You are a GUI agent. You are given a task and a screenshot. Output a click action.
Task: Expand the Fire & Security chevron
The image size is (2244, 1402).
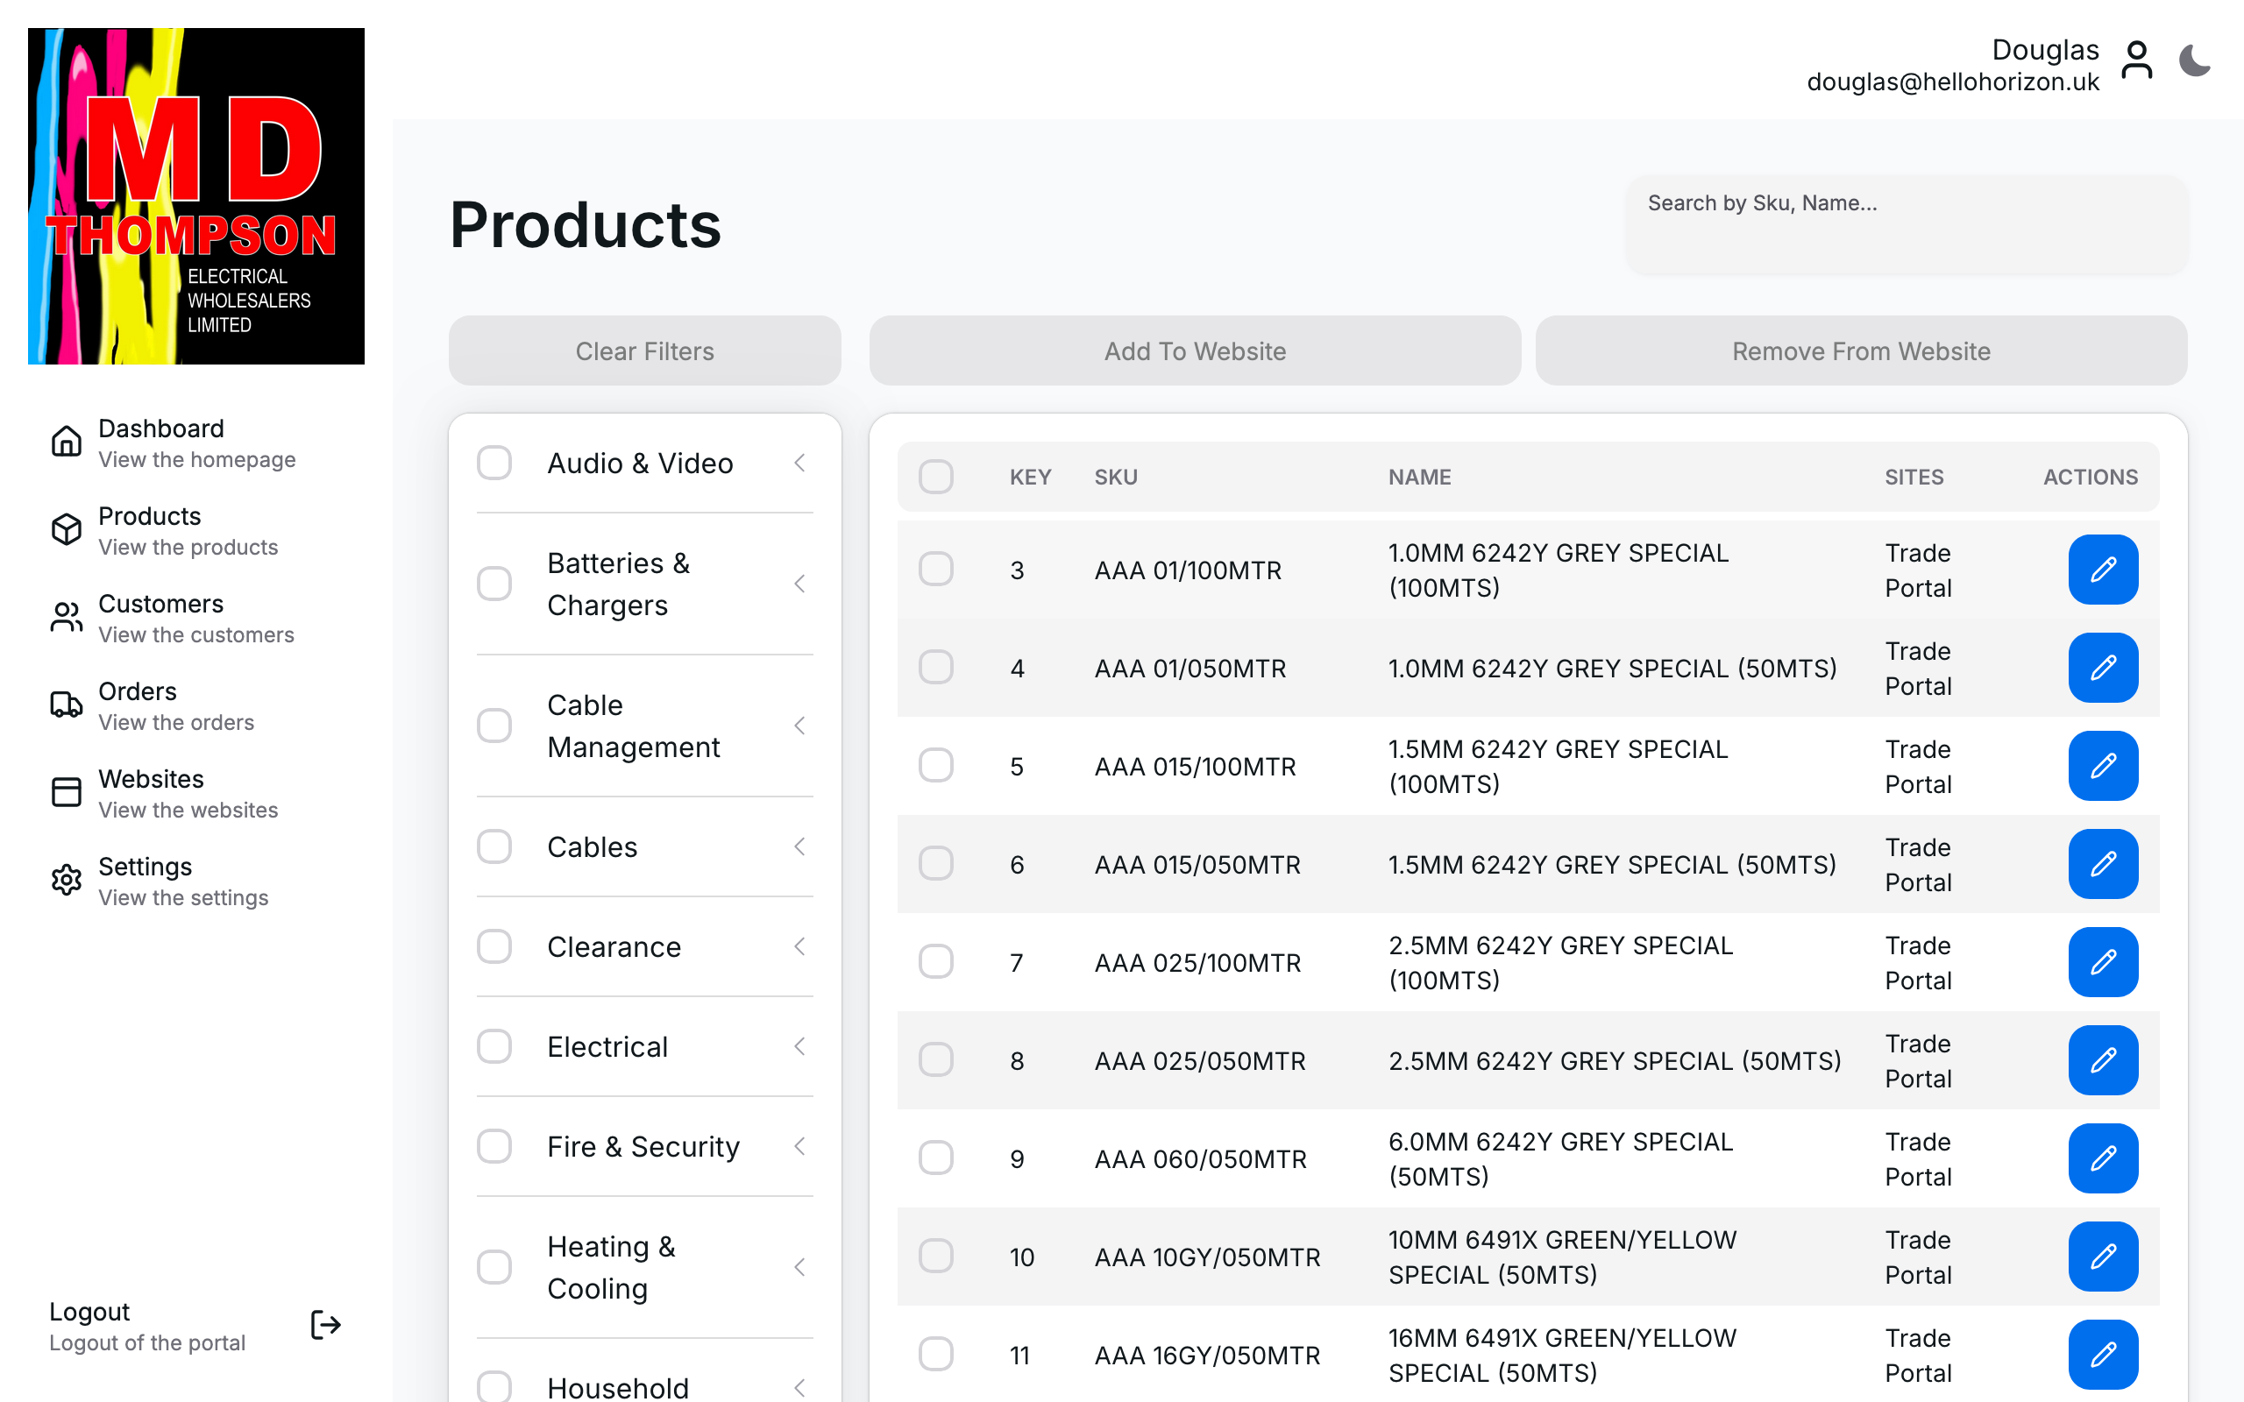click(x=799, y=1147)
